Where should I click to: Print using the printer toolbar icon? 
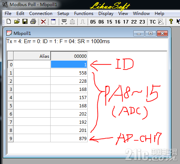coord(33,22)
